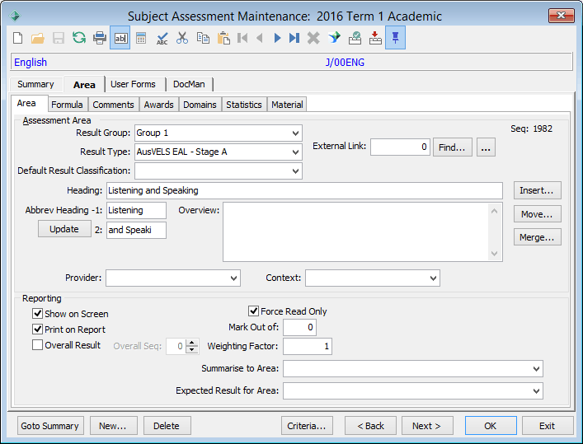
Task: Click the tray with green checkmark icon
Action: [x=355, y=38]
